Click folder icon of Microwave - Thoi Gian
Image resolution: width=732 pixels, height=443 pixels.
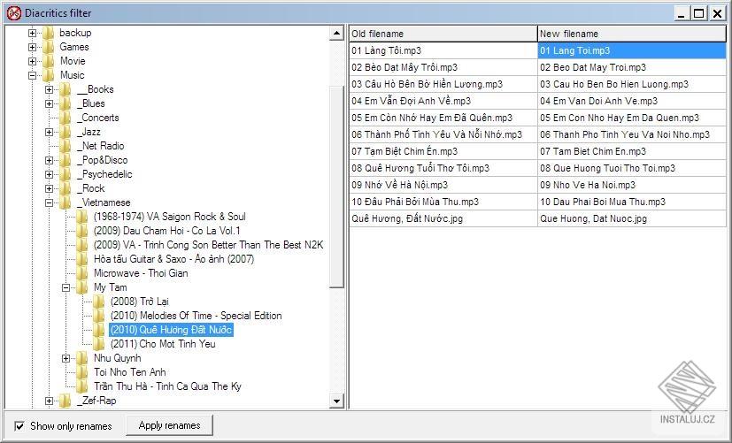coord(82,273)
